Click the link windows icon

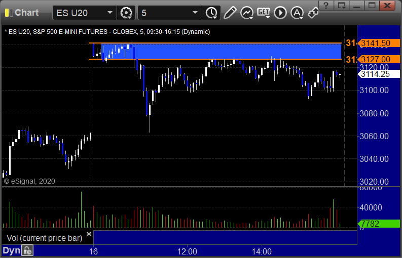coord(313,13)
